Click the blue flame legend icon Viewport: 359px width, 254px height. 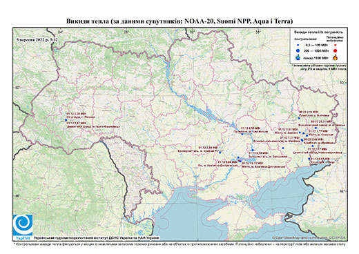[x=298, y=57]
